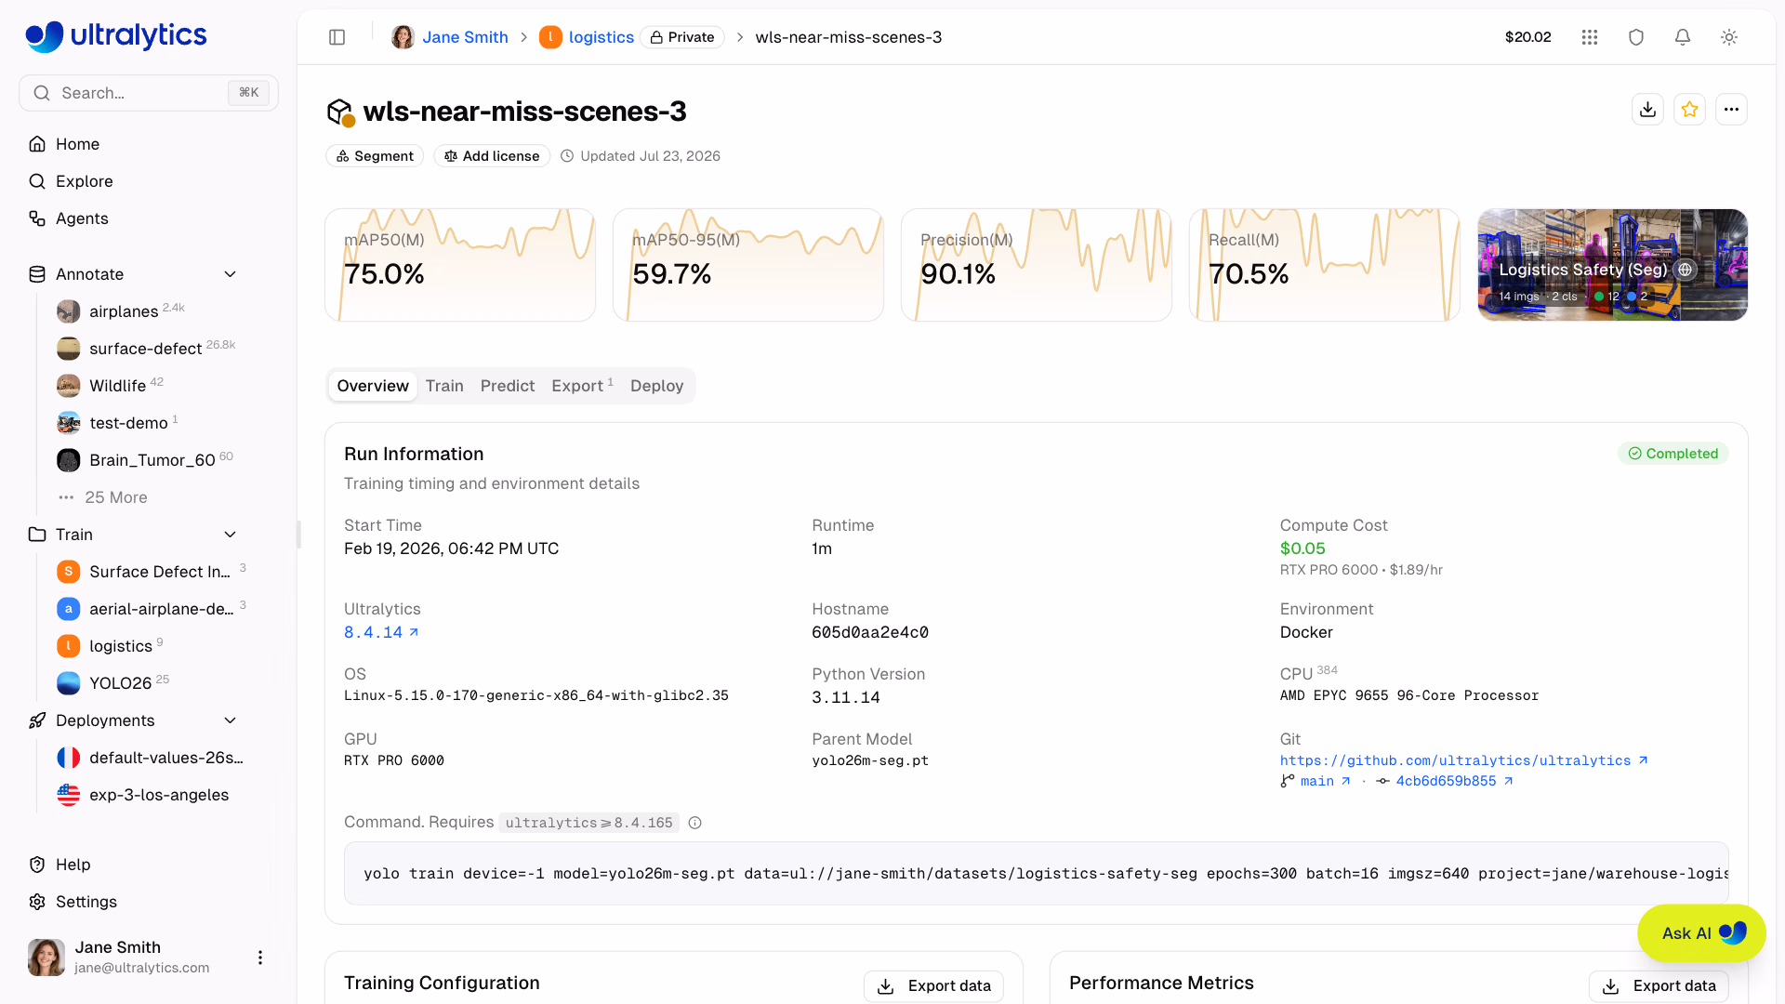Open the apps grid menu
Image resolution: width=1785 pixels, height=1004 pixels.
pyautogui.click(x=1590, y=37)
